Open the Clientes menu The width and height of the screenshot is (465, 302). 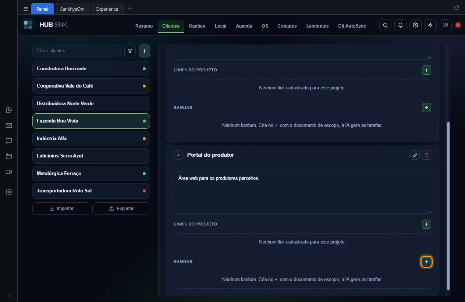point(171,26)
